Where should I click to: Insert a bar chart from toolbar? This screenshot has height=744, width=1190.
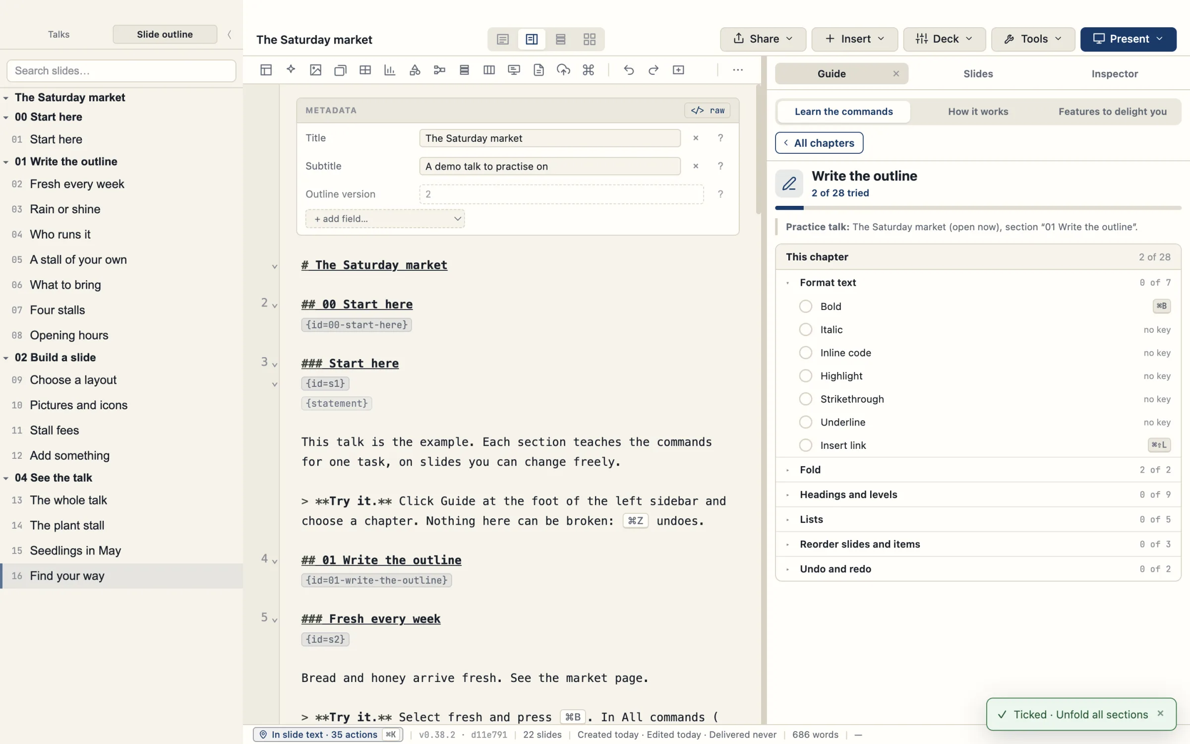(x=390, y=70)
